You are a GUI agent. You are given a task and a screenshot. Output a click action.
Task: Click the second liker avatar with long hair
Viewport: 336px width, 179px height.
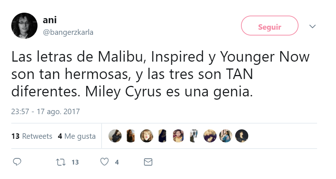click(131, 136)
